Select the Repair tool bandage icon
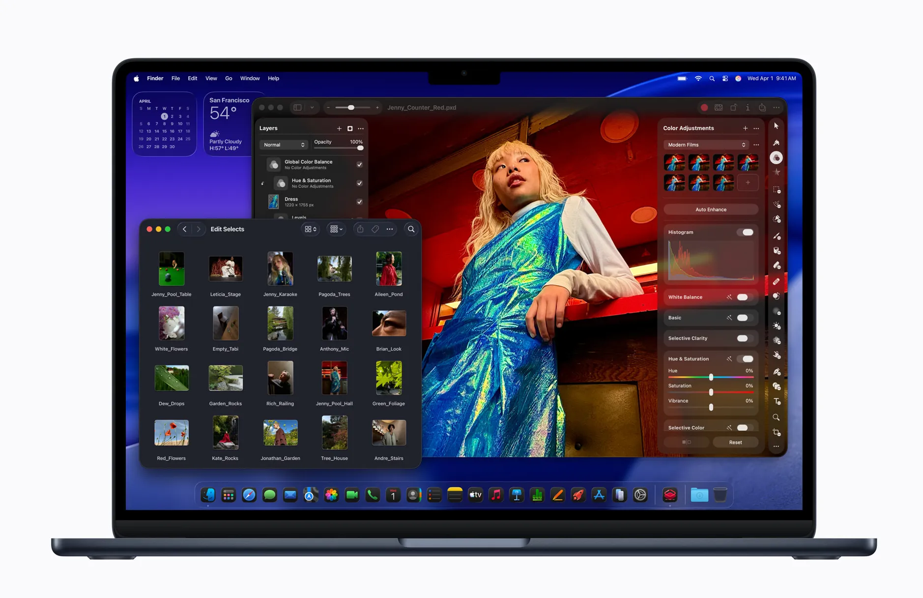923x598 pixels. pyautogui.click(x=777, y=282)
